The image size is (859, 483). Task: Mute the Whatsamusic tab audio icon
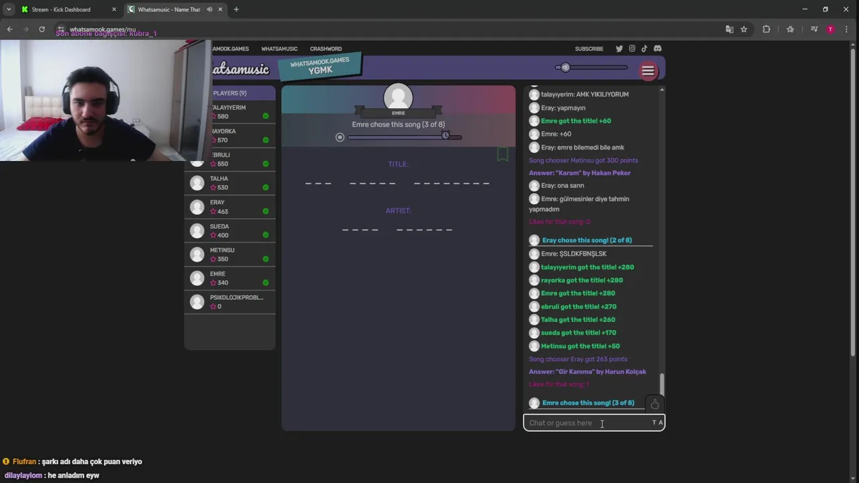click(x=210, y=9)
